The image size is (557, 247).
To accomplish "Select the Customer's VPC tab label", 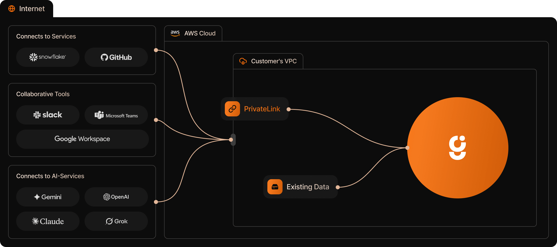I will click(x=274, y=61).
